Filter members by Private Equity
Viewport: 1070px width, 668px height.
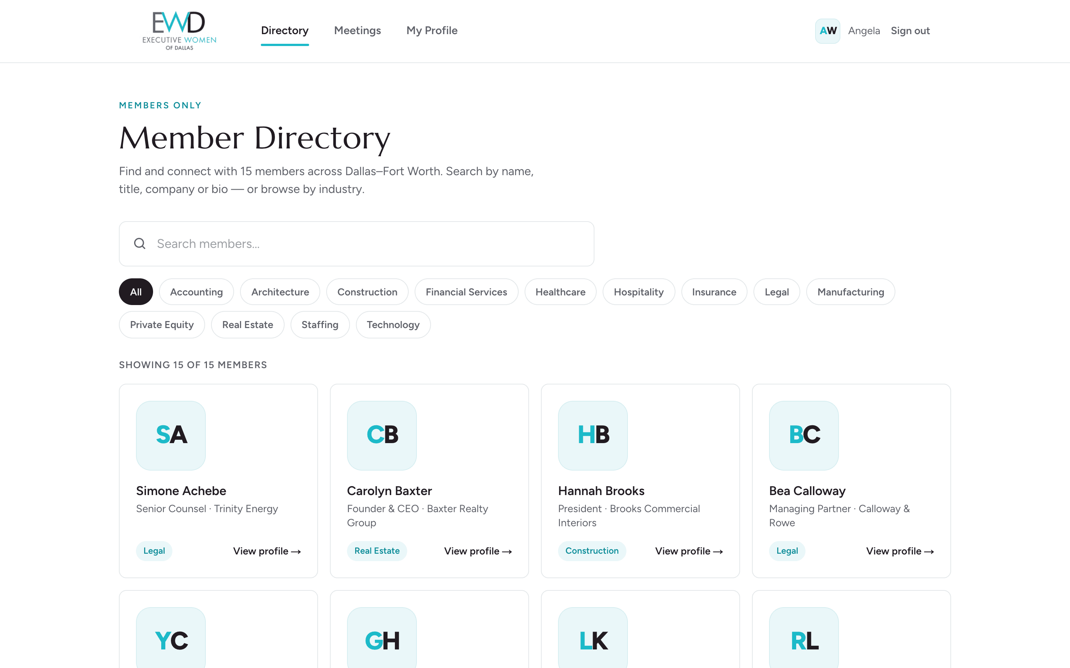click(x=162, y=325)
